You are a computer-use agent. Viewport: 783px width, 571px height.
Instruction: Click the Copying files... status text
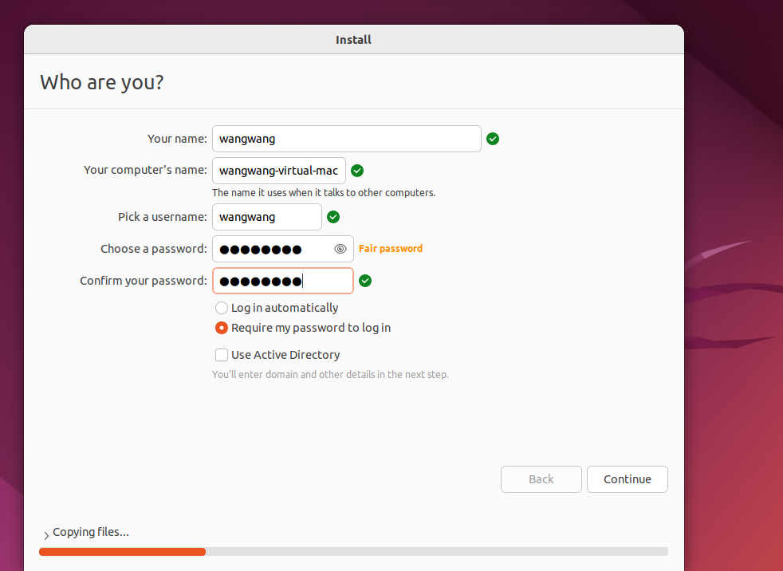(90, 532)
